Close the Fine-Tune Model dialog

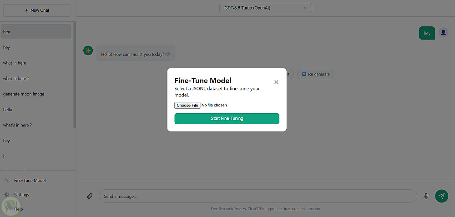click(276, 82)
